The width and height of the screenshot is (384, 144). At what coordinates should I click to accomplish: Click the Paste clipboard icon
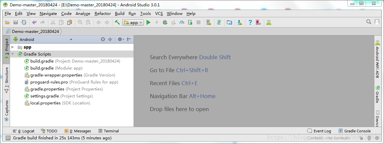[x=70, y=23]
